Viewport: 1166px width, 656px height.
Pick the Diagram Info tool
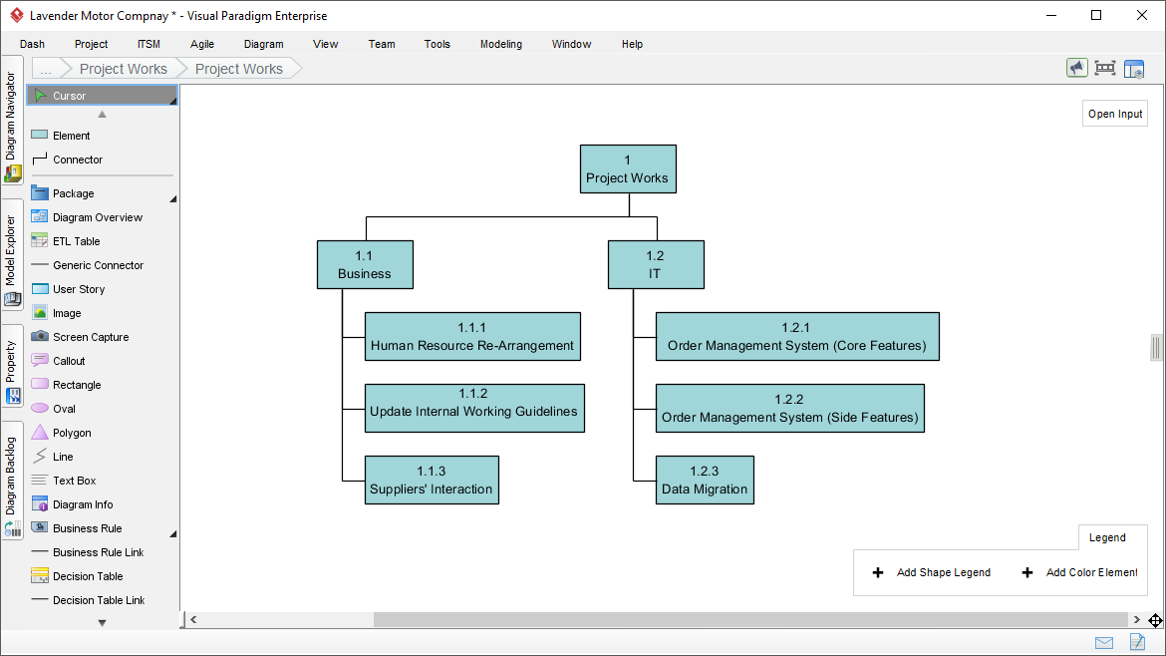click(x=102, y=504)
